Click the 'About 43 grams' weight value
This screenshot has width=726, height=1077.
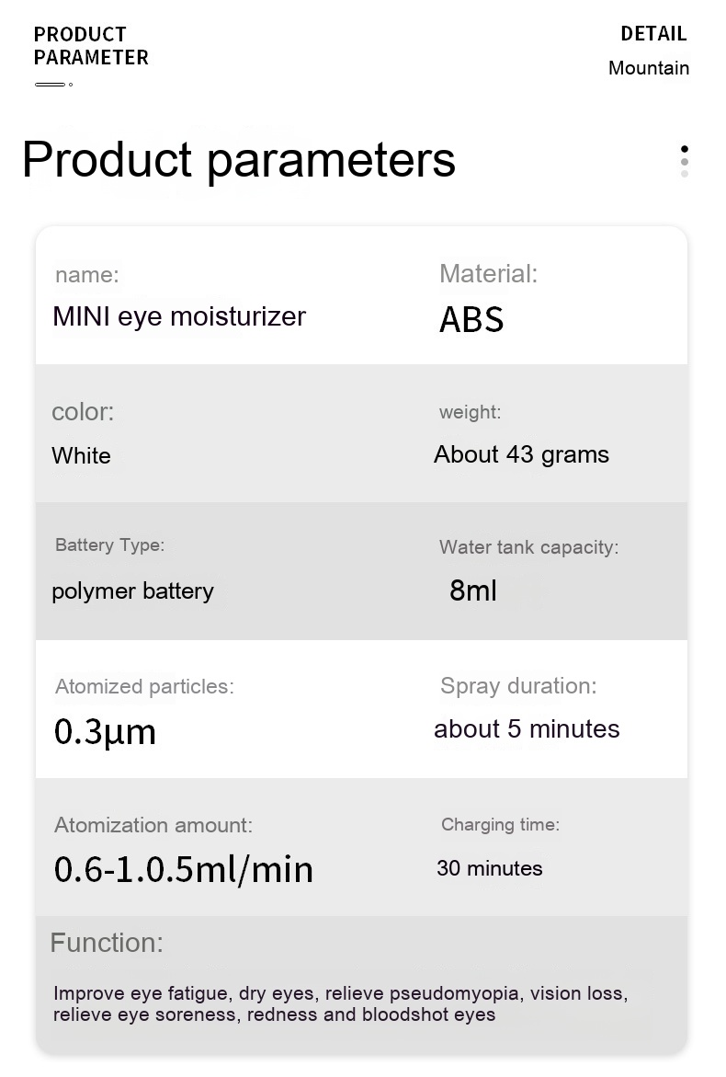tap(521, 454)
